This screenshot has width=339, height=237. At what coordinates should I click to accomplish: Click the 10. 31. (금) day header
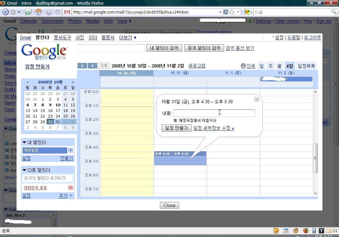[180, 73]
